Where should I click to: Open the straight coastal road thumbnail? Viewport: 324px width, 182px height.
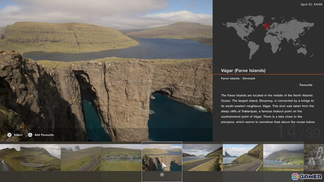(x=202, y=157)
